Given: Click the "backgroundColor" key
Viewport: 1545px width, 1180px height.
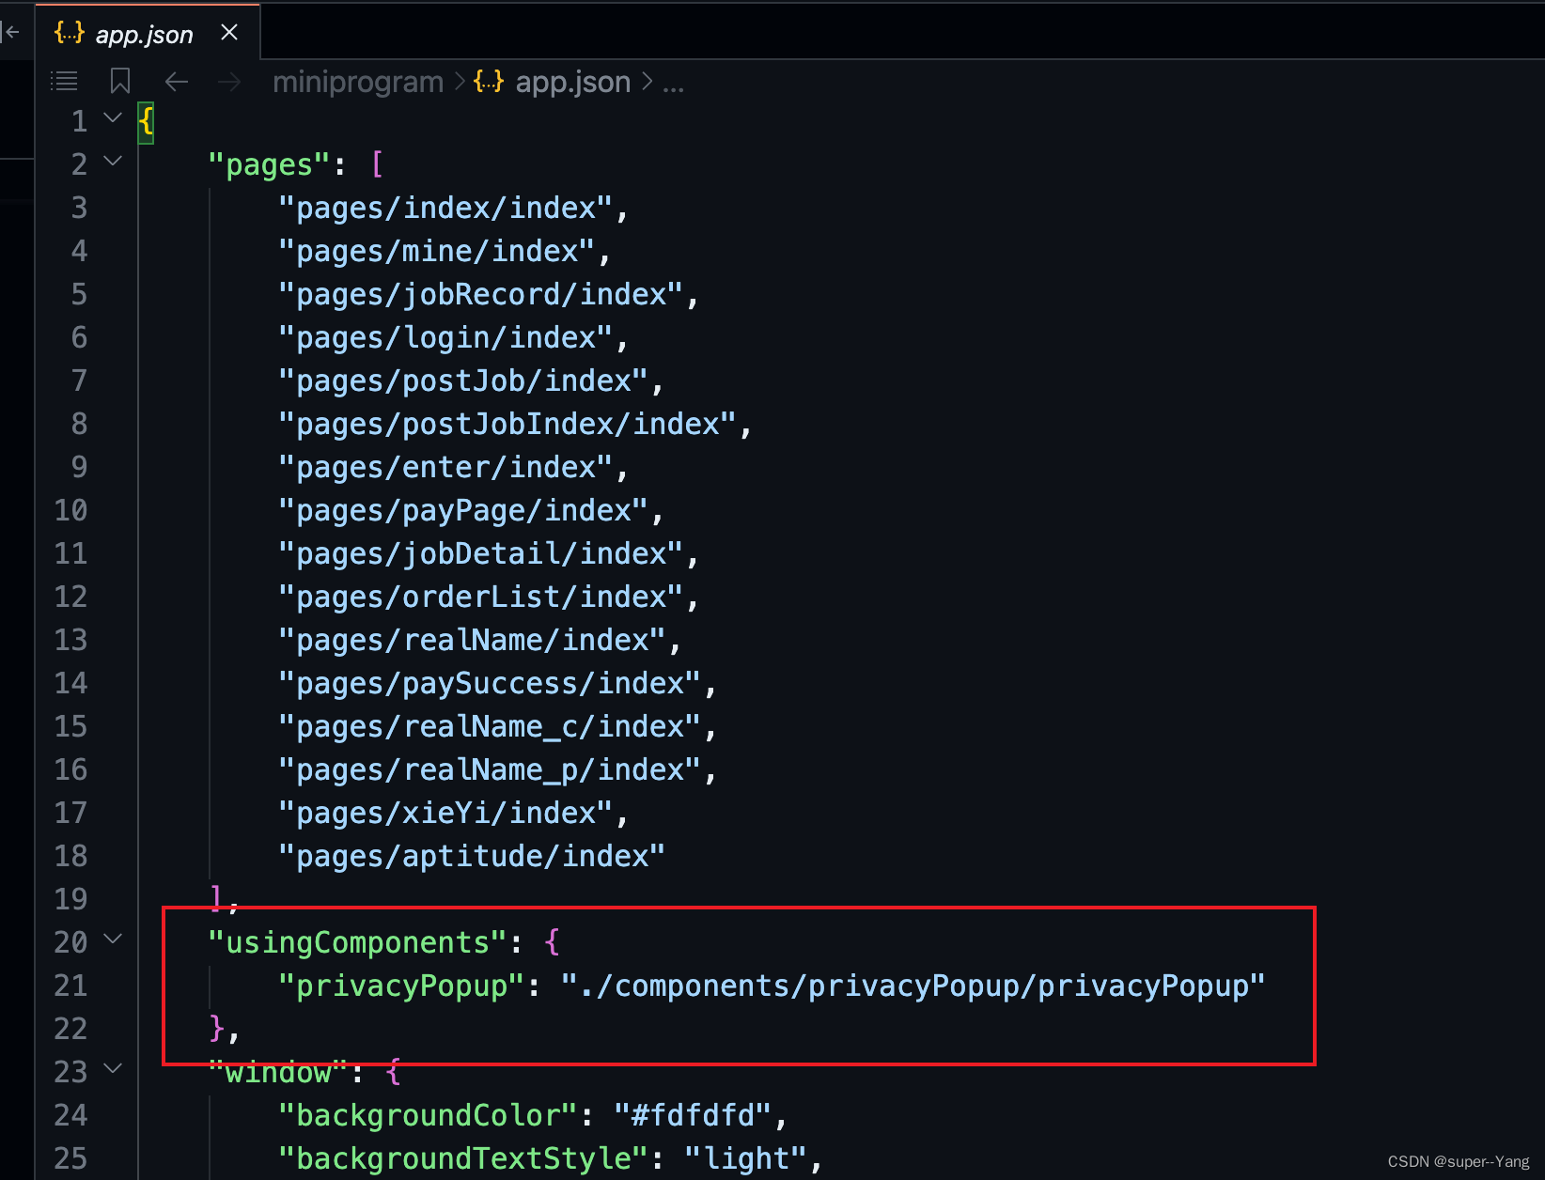Looking at the screenshot, I should (x=428, y=1116).
